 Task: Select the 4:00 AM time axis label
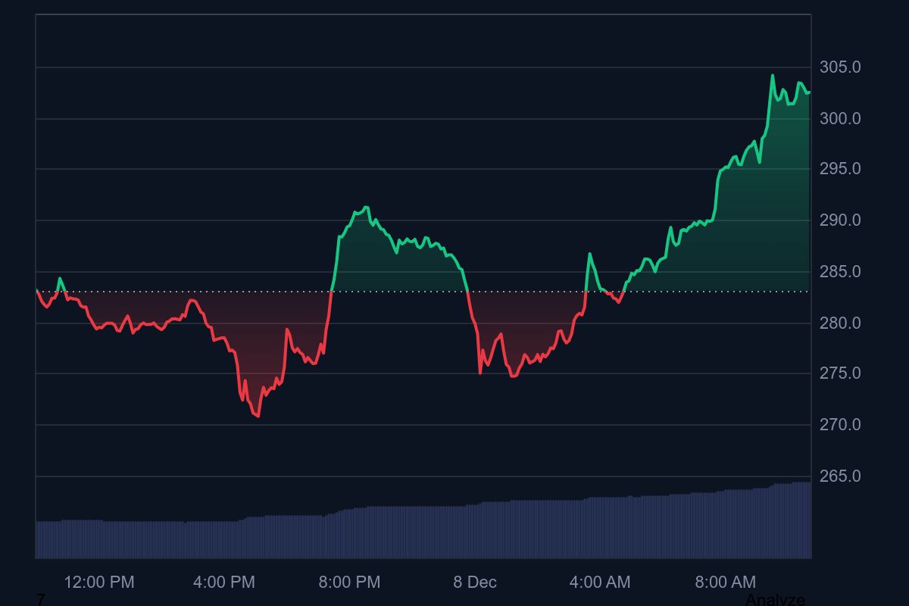pos(600,582)
